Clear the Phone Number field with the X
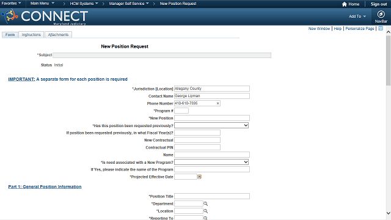This screenshot has width=391, height=220. tap(217, 103)
